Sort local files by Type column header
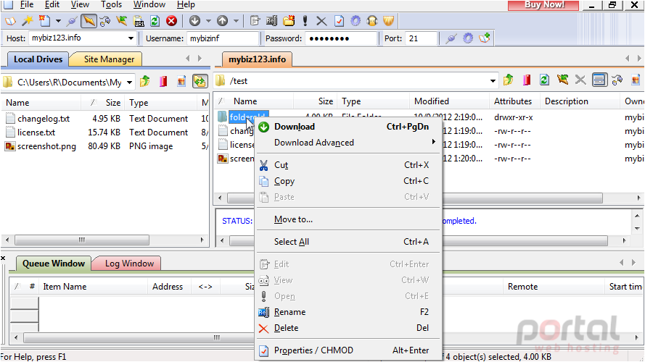The image size is (645, 362). (x=162, y=103)
